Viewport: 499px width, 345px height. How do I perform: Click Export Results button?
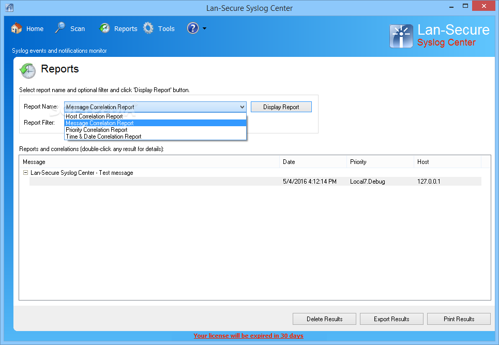[391, 319]
